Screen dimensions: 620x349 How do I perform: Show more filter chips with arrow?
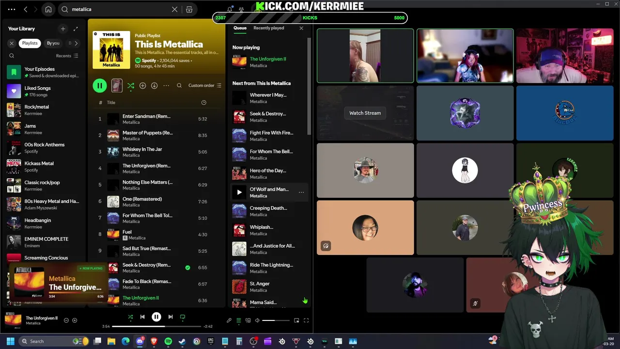pos(76,43)
